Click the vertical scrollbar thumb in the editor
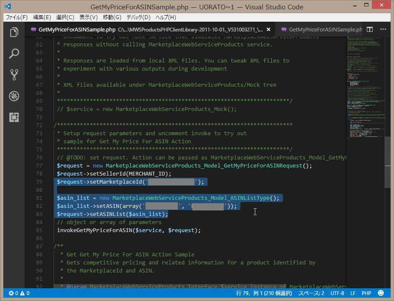 [x=388, y=162]
